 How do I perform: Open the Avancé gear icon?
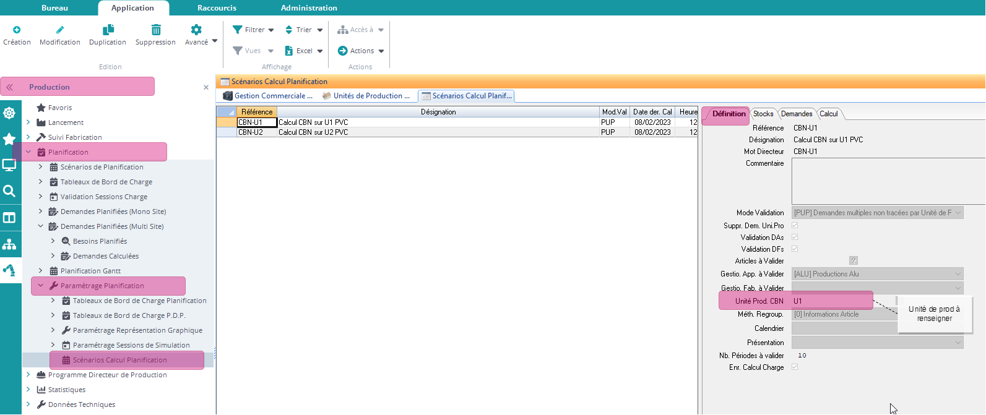(x=196, y=30)
